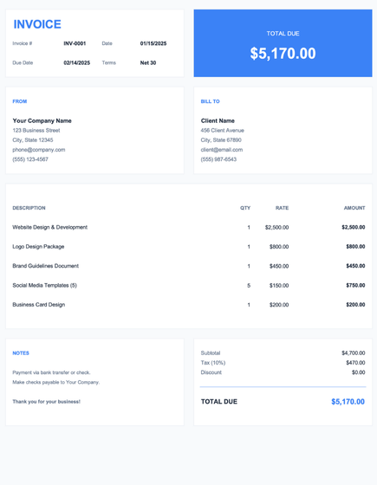Click quantity 5 for Social Media Templates
The height and width of the screenshot is (485, 377).
pos(249,286)
